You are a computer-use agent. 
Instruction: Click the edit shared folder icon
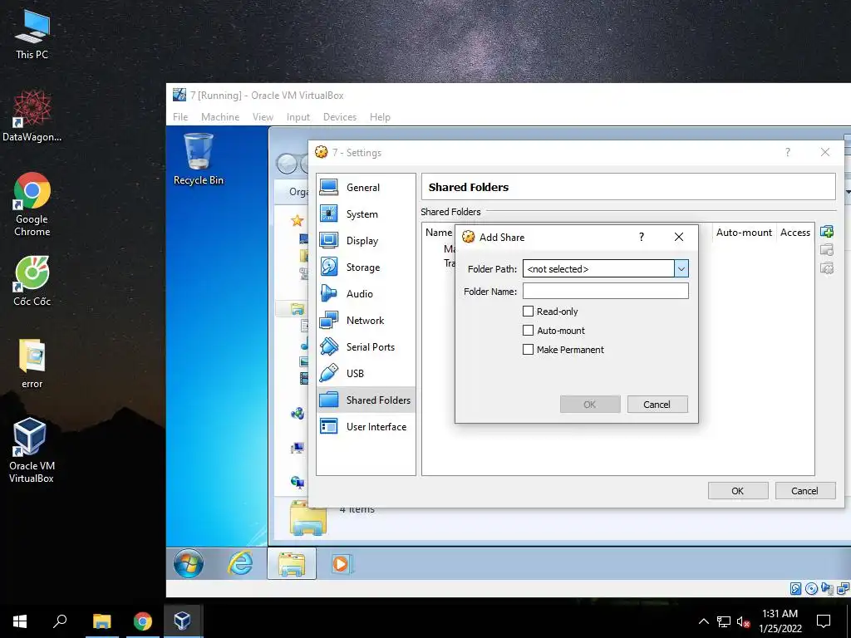point(827,250)
